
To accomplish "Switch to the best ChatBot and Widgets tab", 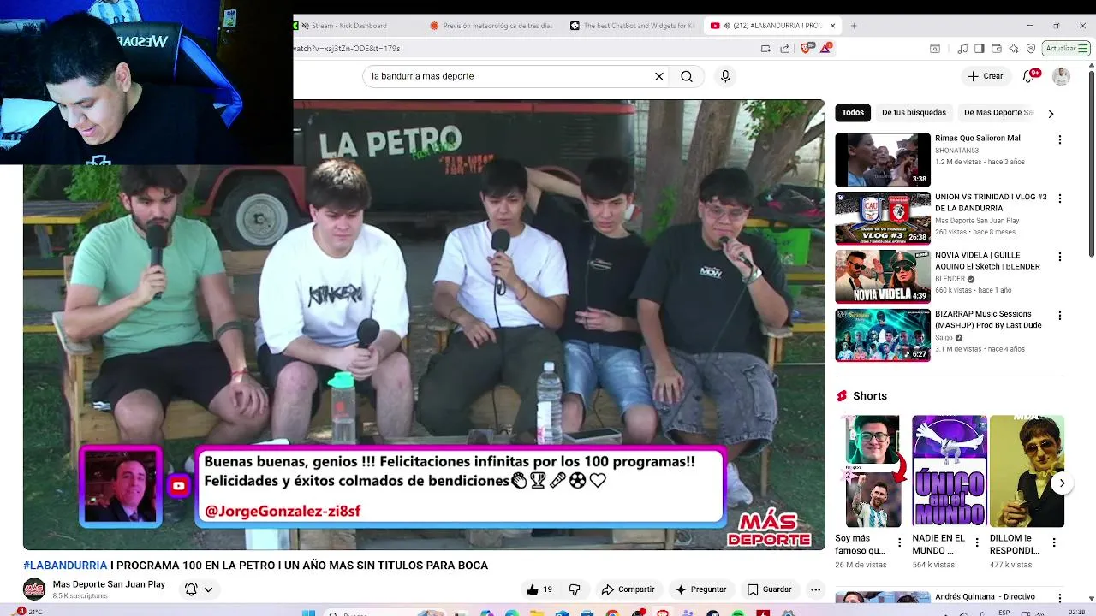I will tap(634, 26).
